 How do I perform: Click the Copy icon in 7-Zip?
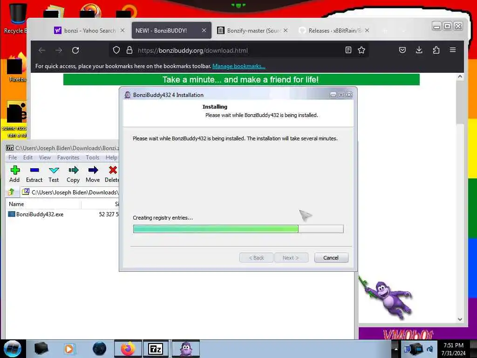pos(73,170)
